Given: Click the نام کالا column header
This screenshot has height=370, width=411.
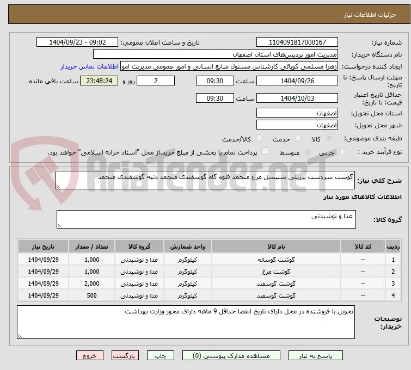Looking at the screenshot, I should coord(277,246).
